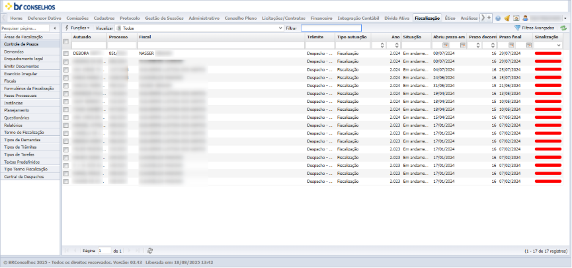Go to the previous page arrow

click(75, 251)
